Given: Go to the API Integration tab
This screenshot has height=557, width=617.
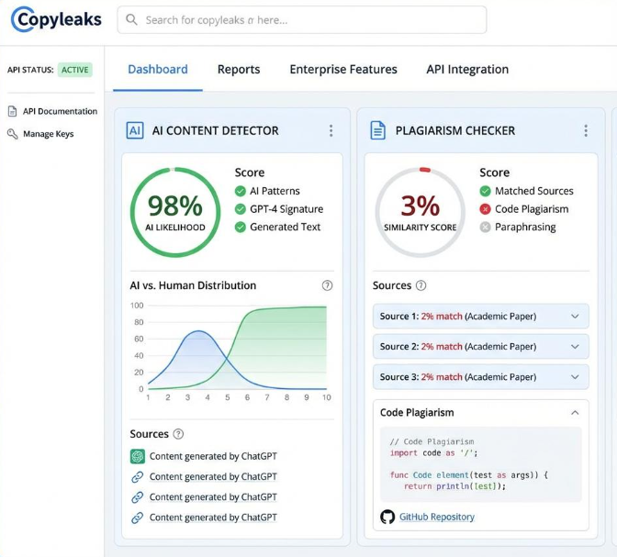Looking at the screenshot, I should pyautogui.click(x=467, y=69).
